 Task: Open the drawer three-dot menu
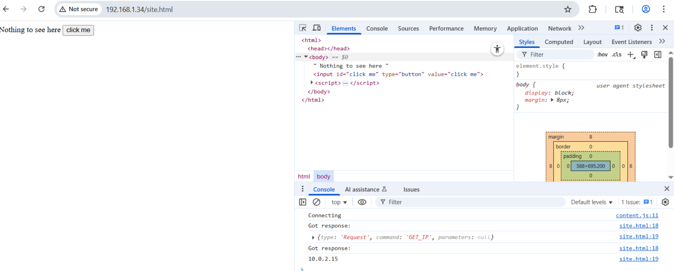pos(302,189)
